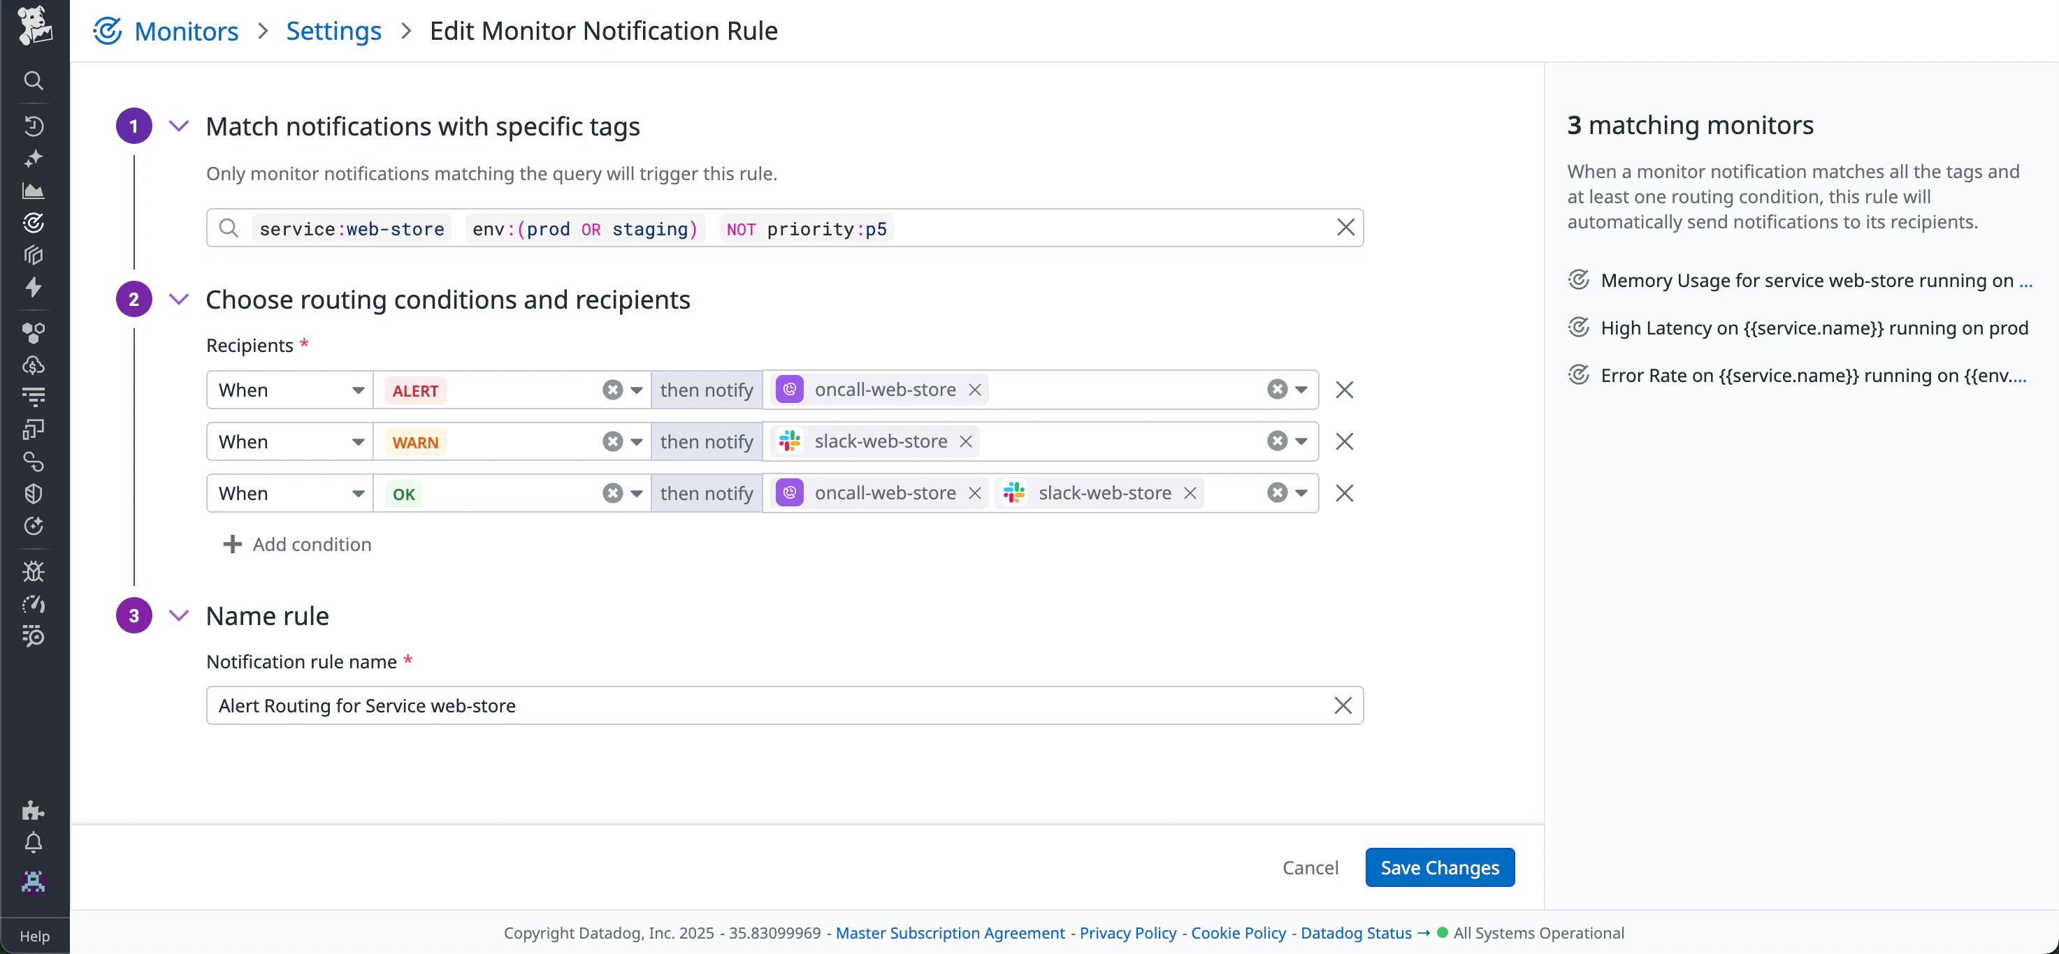Clear all recipients in ALERT row

pyautogui.click(x=1278, y=390)
